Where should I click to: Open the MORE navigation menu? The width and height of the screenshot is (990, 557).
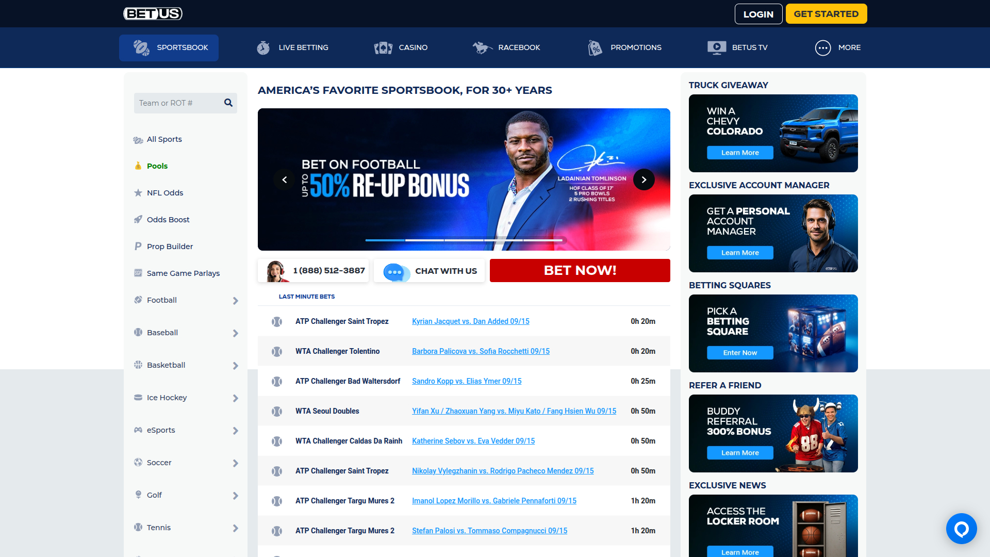pyautogui.click(x=823, y=47)
